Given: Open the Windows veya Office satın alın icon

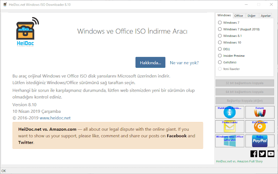Looking at the screenshot, I should (230, 141).
